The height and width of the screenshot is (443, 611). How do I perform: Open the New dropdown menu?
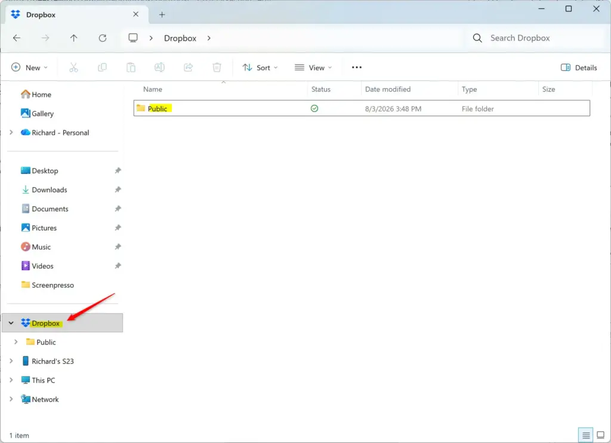30,67
